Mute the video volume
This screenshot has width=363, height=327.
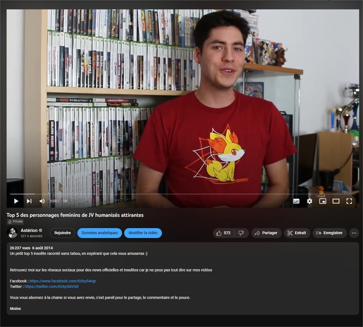point(42,201)
